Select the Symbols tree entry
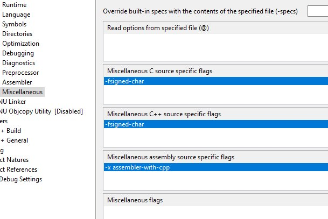Screen dimensions: 328x219 tap(15, 24)
